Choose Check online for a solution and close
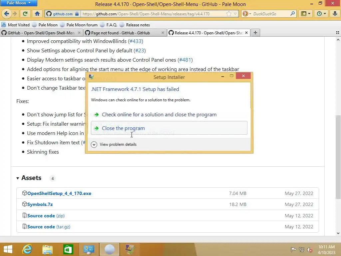Screen dimensions: 341x256 point(169,115)
